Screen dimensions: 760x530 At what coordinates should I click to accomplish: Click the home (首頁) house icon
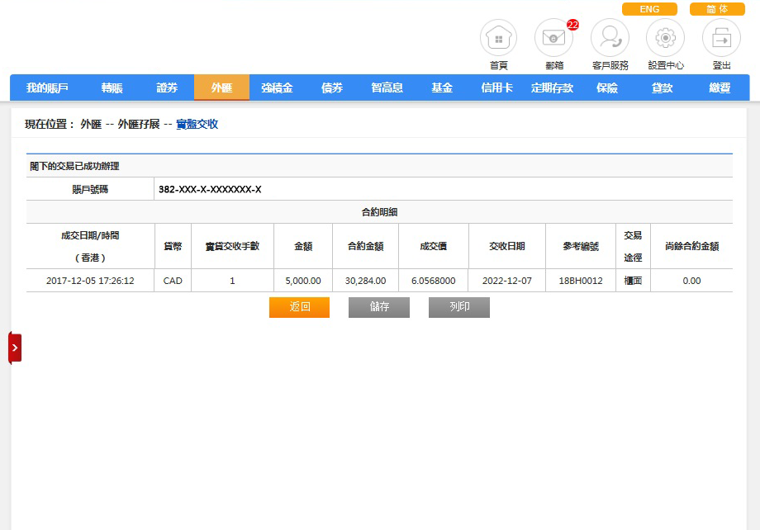tap(498, 38)
